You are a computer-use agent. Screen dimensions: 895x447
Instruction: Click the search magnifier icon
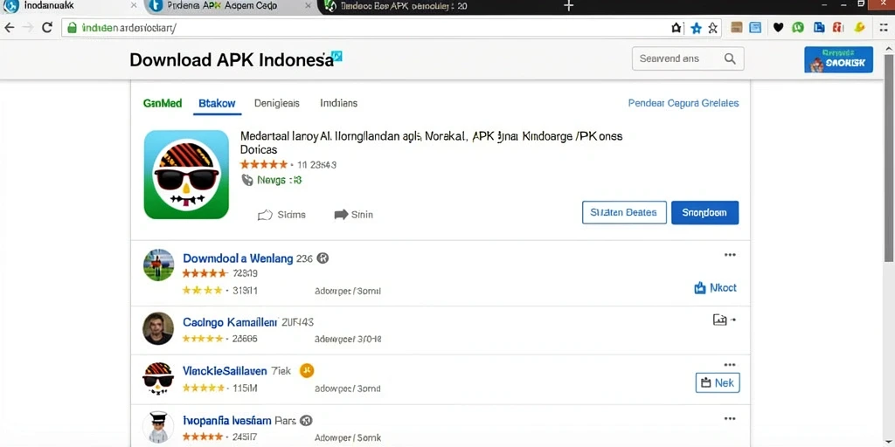pyautogui.click(x=730, y=58)
